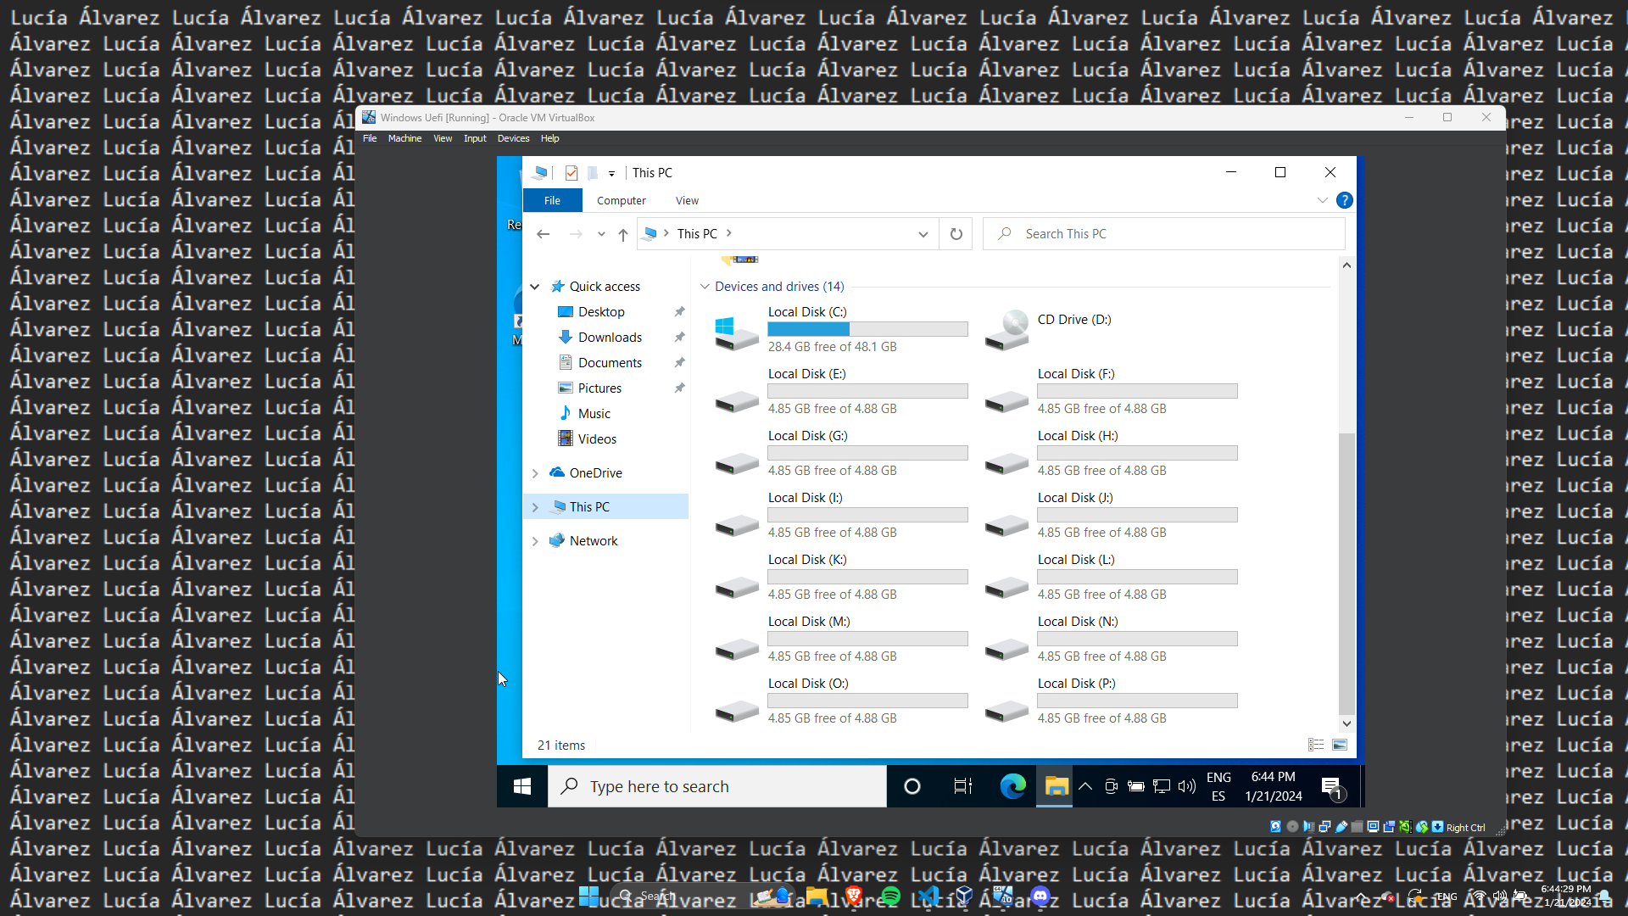Click the Cortana circle icon
The width and height of the screenshot is (1628, 916).
click(x=912, y=786)
